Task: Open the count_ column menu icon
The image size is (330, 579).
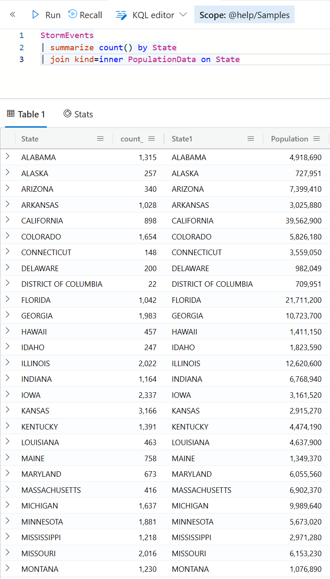Action: 152,139
